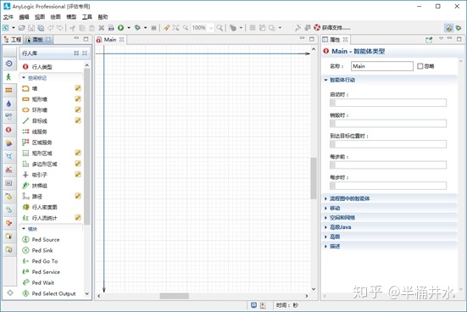The width and height of the screenshot is (467, 312).
Task: Click the 名称 name input field
Action: (x=382, y=66)
